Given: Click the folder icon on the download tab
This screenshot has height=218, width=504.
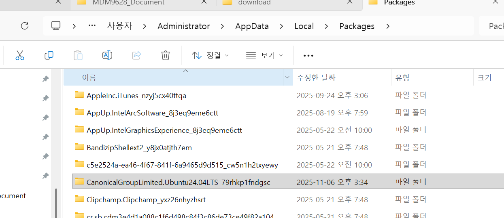Looking at the screenshot, I should pyautogui.click(x=228, y=2).
